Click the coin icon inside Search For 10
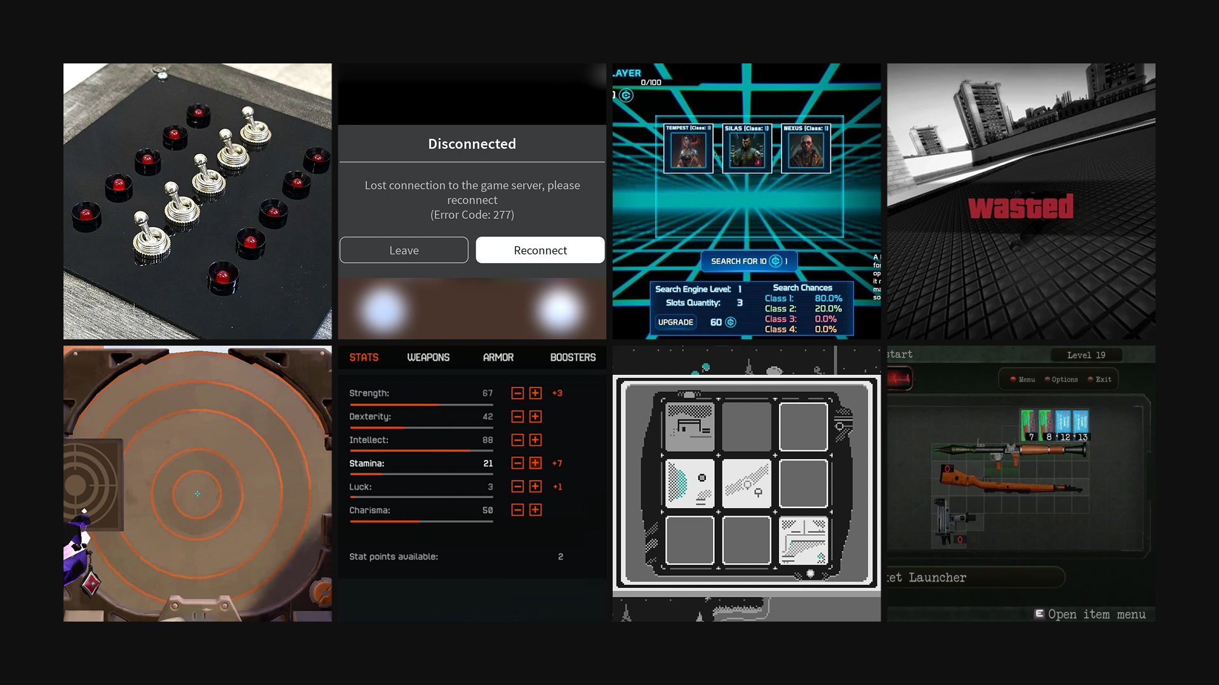The image size is (1219, 685). point(776,261)
